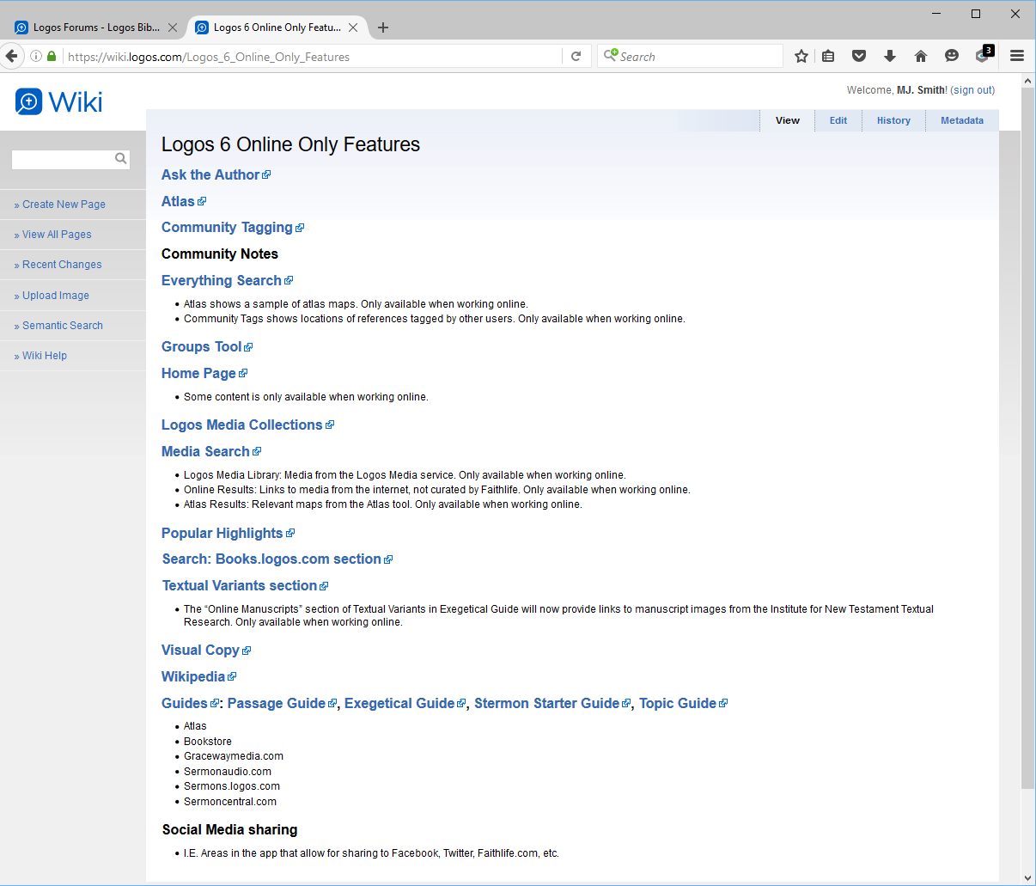Click into the wiki search input field

click(63, 159)
